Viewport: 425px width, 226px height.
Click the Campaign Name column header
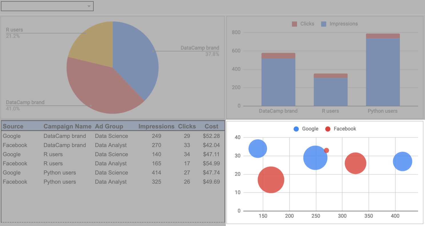pos(67,126)
